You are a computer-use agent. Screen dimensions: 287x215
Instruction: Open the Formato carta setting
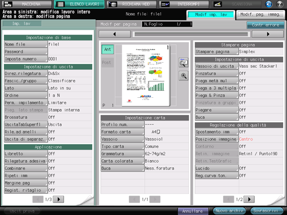pyautogui.click(x=122, y=132)
